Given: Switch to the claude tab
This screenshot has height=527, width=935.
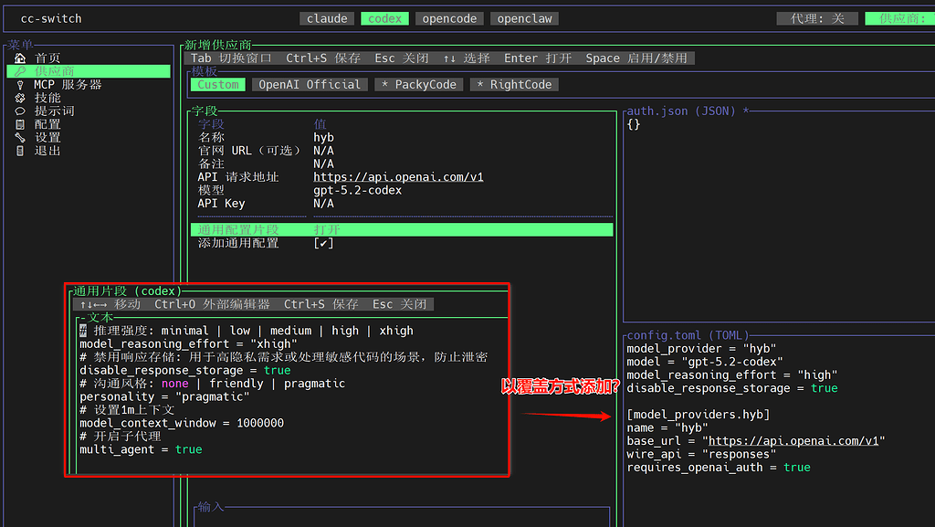Looking at the screenshot, I should tap(327, 18).
